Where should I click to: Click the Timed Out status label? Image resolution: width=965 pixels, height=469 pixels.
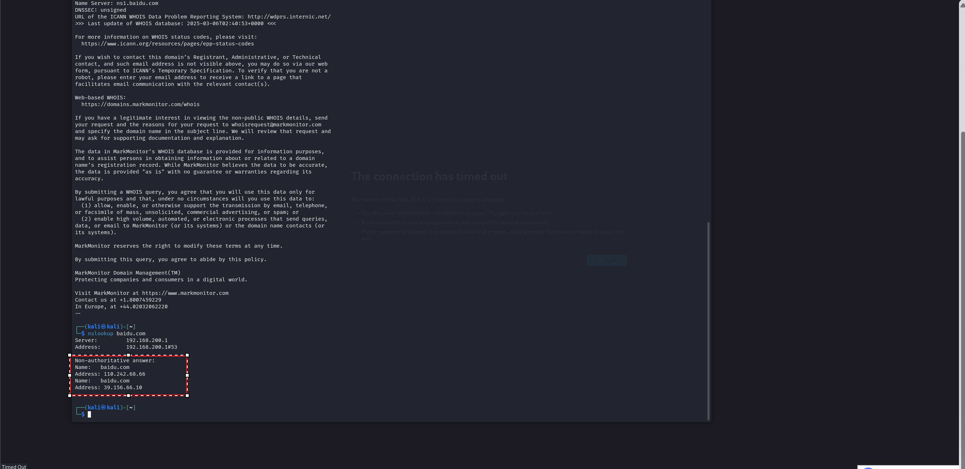coord(14,467)
